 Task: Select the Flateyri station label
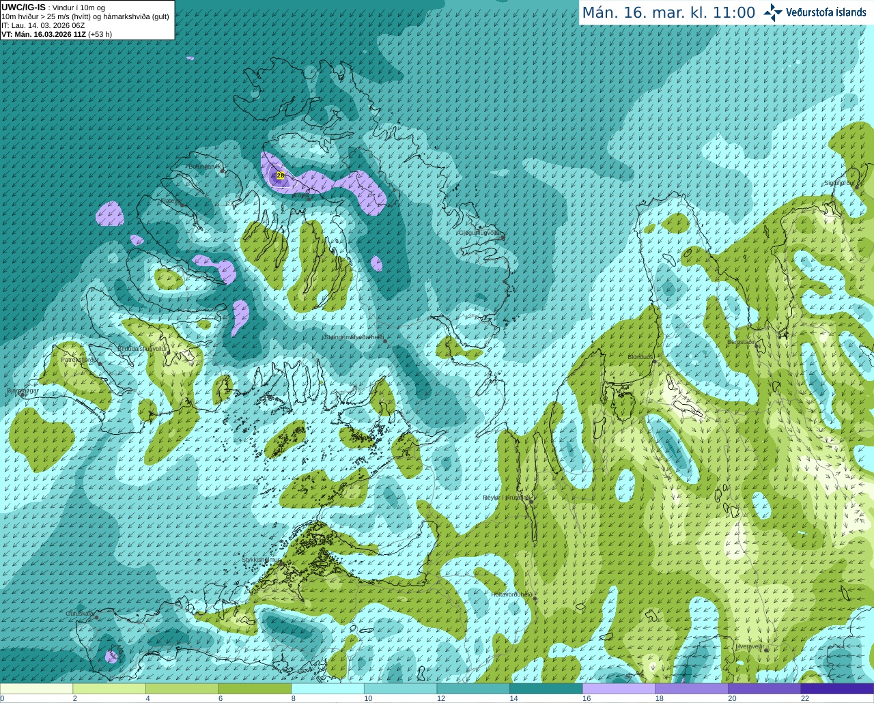click(170, 201)
